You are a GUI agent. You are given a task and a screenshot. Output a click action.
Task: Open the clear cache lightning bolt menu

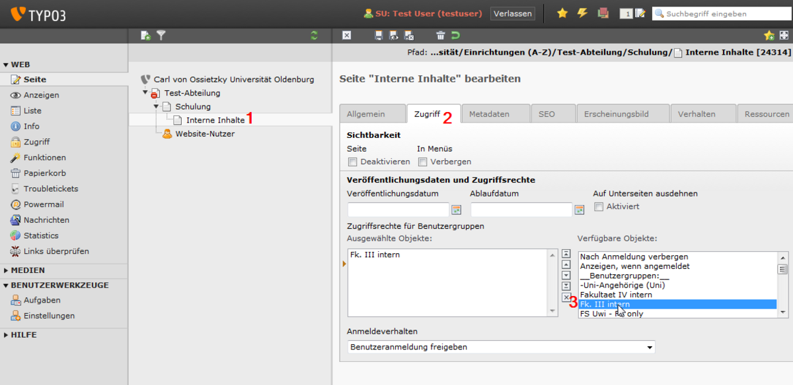[x=582, y=13]
